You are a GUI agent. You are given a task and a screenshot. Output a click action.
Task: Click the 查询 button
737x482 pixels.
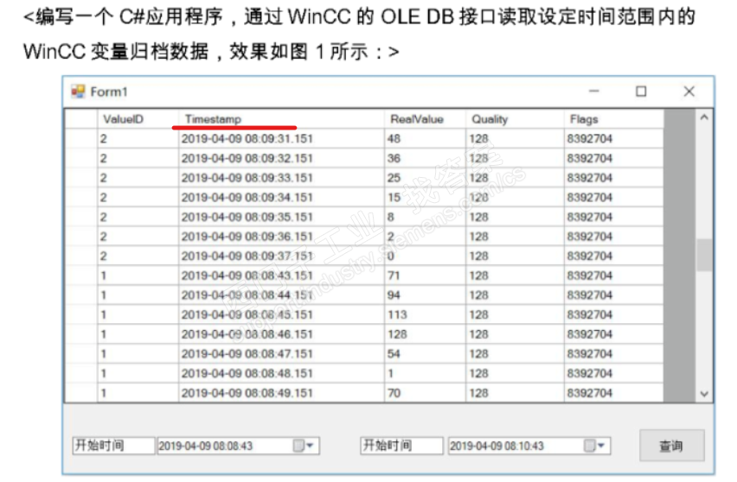(671, 446)
